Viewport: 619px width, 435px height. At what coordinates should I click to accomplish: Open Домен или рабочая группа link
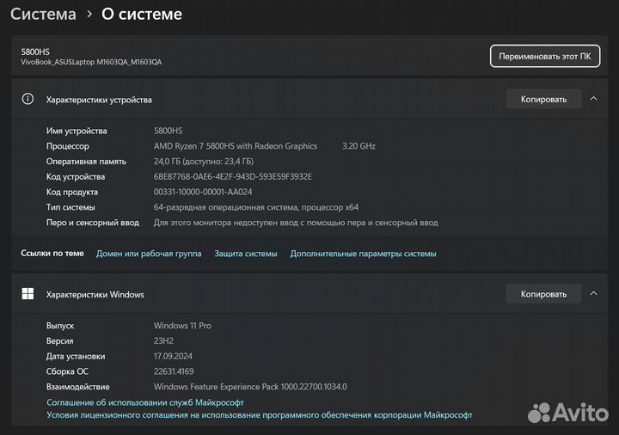pyautogui.click(x=149, y=254)
